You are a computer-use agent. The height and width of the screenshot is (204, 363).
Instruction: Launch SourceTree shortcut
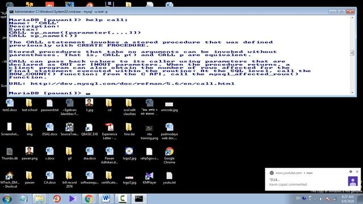[x=69, y=129]
